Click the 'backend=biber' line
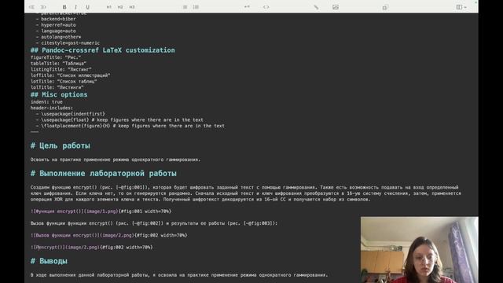Screen dimensions: 503x283 (x=56, y=19)
